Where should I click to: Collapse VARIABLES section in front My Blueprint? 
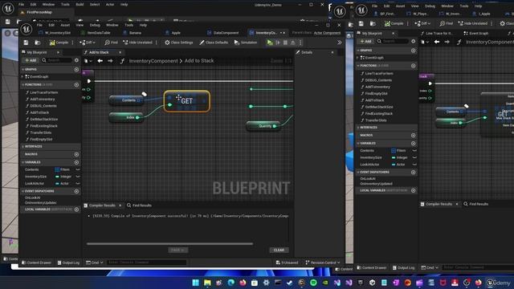(23, 162)
